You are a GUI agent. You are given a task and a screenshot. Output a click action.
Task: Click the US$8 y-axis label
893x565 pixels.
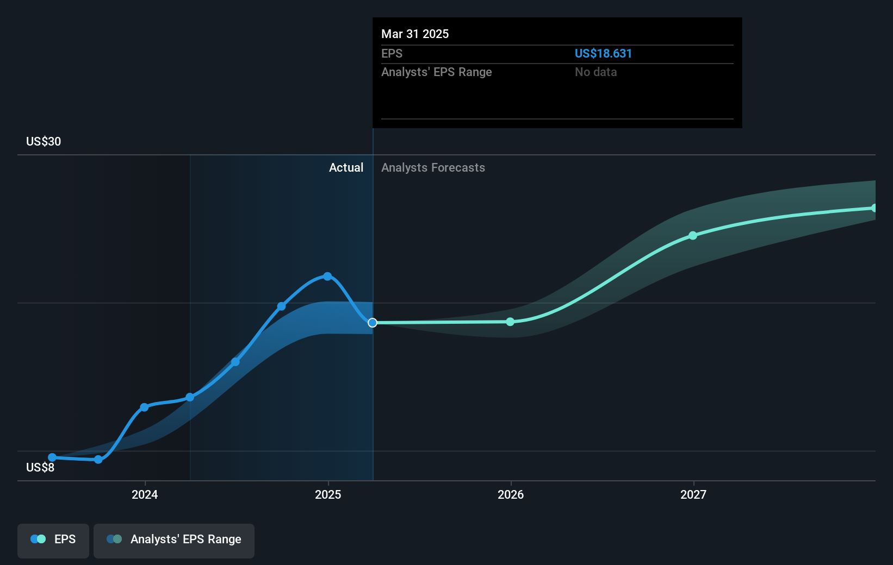40,468
